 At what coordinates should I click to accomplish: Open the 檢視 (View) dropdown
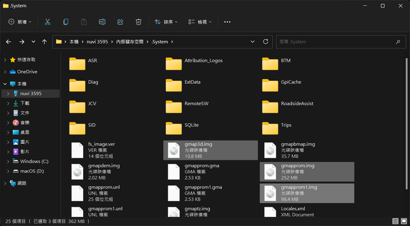coord(200,22)
